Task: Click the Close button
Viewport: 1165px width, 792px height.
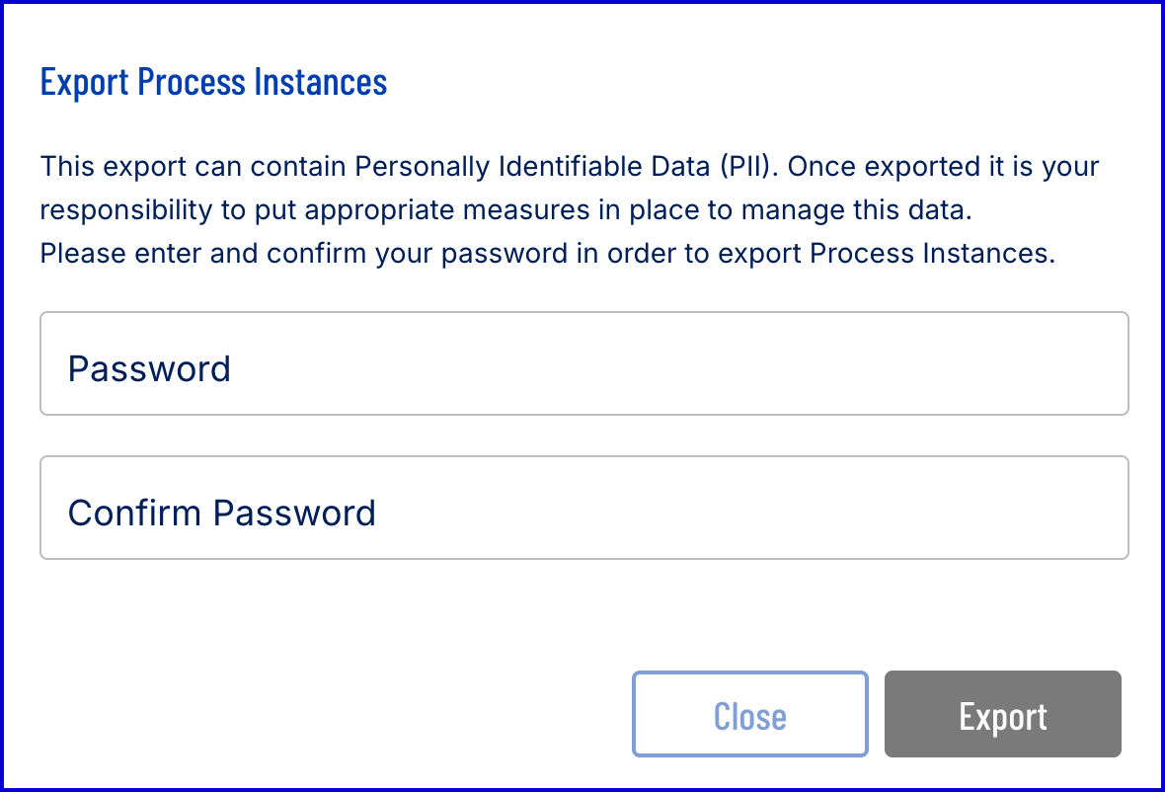Action: pos(749,715)
